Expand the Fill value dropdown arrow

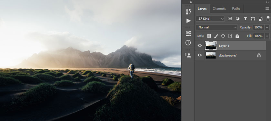coord(267,36)
